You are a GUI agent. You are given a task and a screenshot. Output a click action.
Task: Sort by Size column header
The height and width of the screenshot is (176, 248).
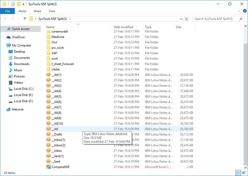(185, 27)
